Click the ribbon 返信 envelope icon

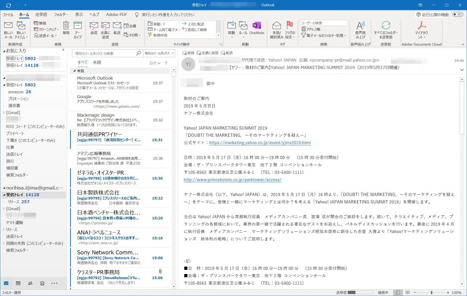point(94,26)
